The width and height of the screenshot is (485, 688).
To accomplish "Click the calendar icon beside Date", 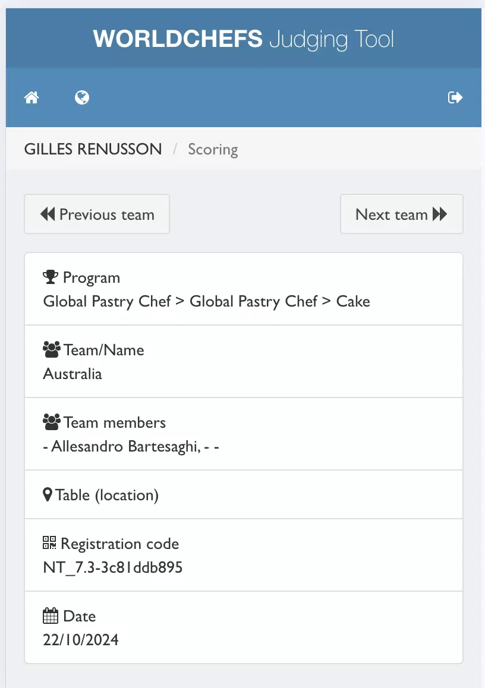I will [51, 616].
